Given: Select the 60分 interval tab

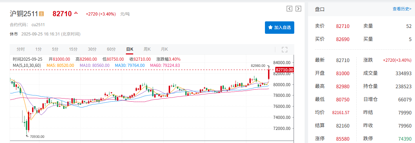Looking at the screenshot, I should point(111,49).
